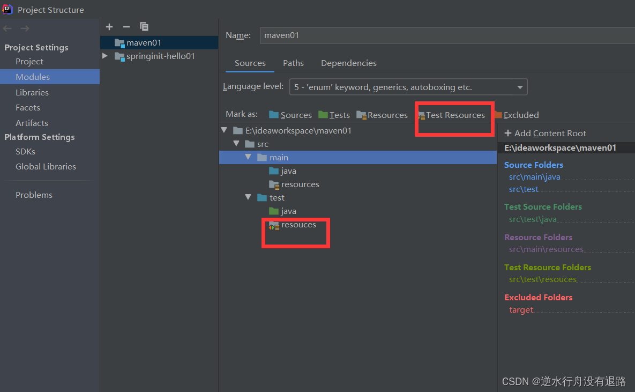Switch to the Paths tab

click(293, 63)
